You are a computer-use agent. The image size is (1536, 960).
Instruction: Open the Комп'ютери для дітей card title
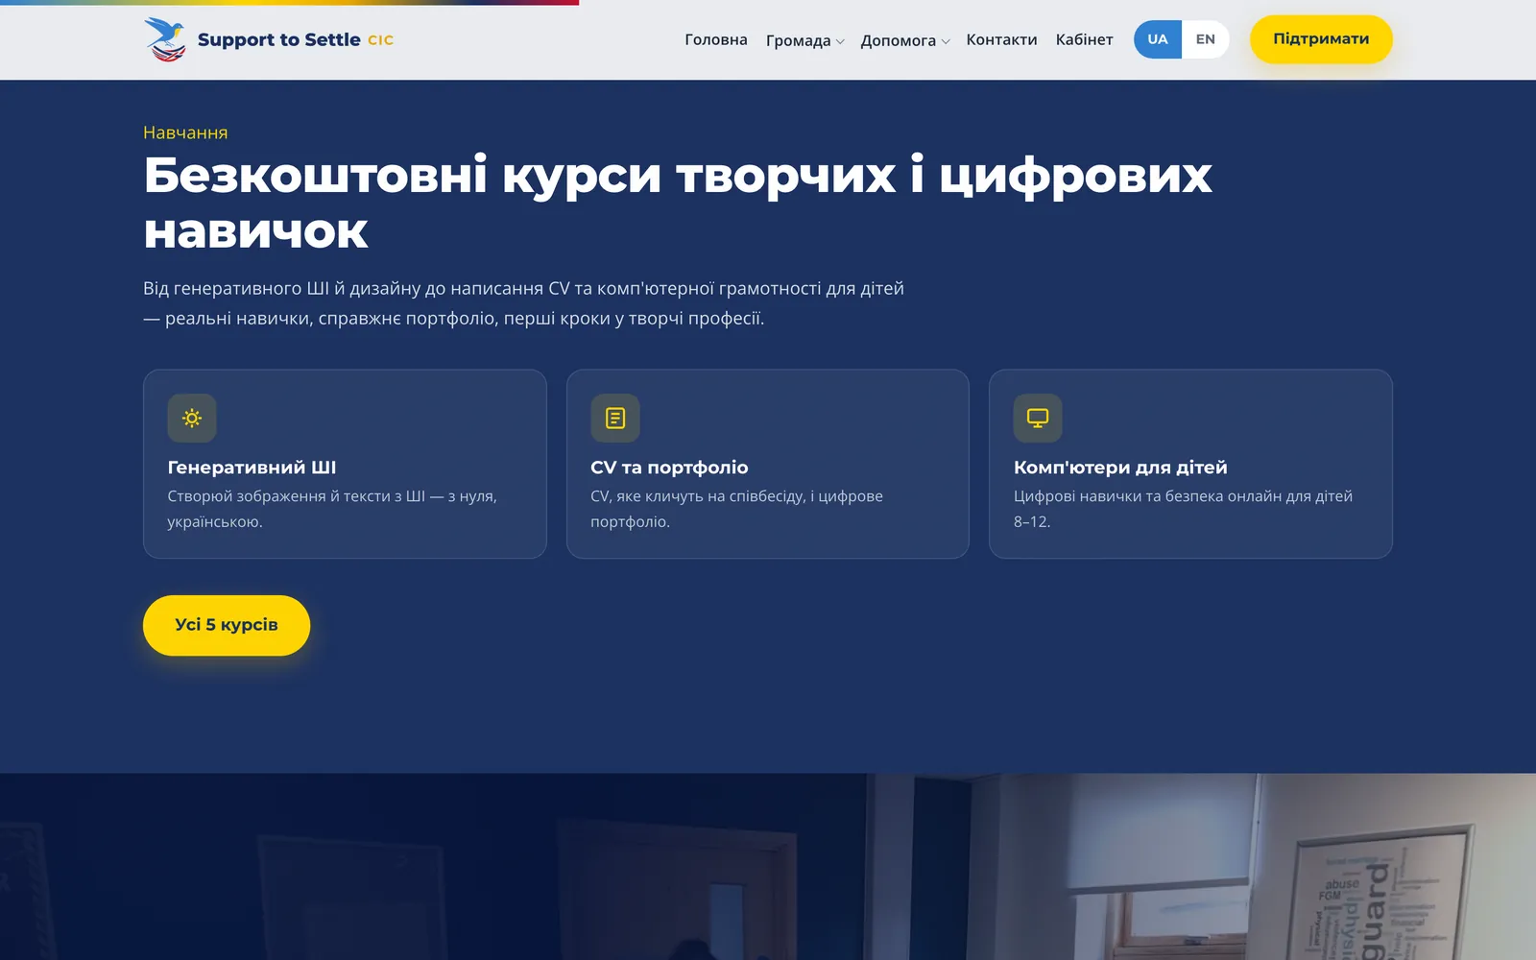click(x=1120, y=468)
